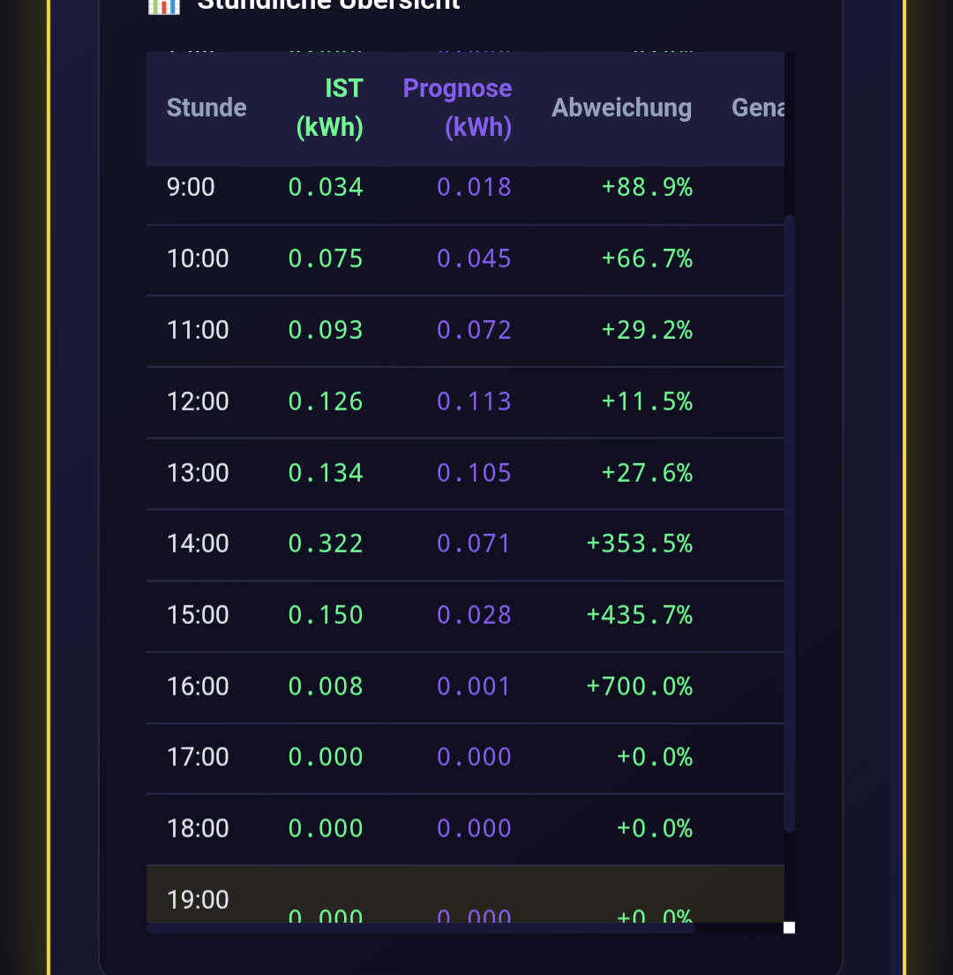Screen dimensions: 953x975
Task: Click the +88.9% deviation value
Action: coord(647,187)
